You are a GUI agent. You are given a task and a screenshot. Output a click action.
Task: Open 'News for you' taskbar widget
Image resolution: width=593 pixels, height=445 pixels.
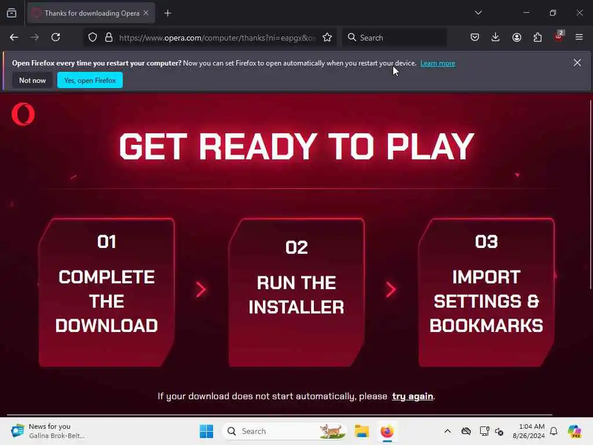tap(47, 431)
